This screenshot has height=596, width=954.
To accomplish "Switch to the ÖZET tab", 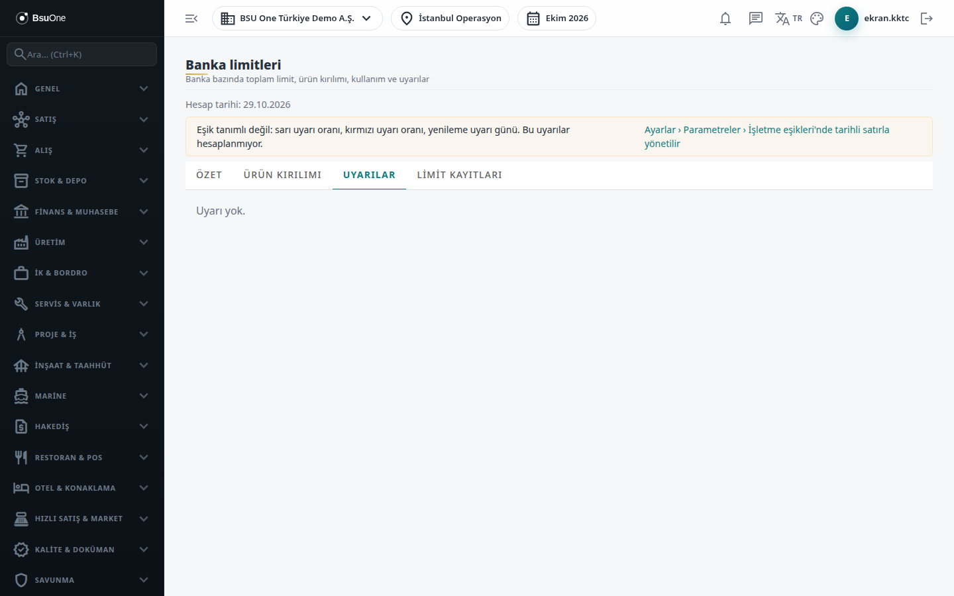I will (x=209, y=175).
